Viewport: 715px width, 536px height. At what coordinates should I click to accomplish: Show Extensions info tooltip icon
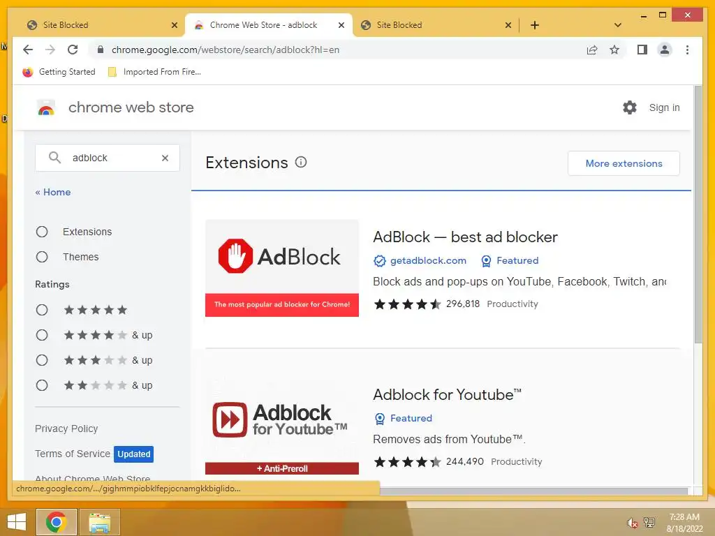[301, 162]
